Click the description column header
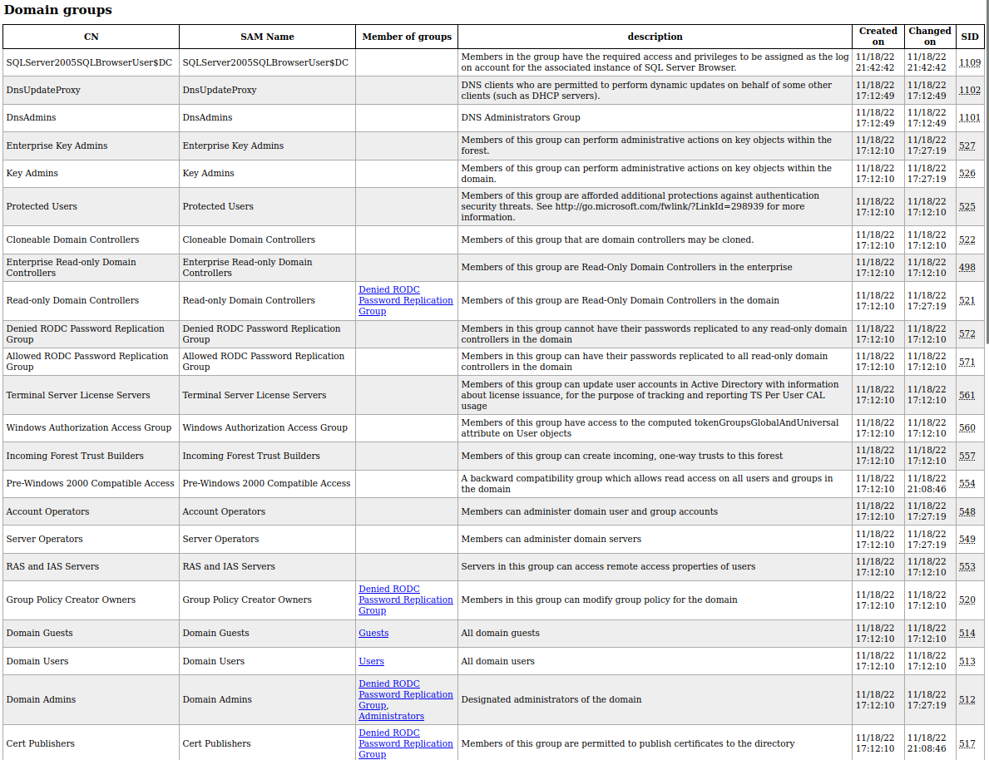The height and width of the screenshot is (760, 989). coord(655,37)
